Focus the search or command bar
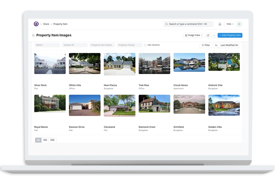The image size is (276, 177). pyautogui.click(x=189, y=24)
